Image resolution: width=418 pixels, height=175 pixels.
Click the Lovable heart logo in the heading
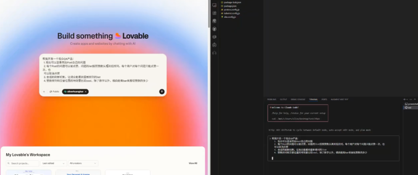click(118, 36)
